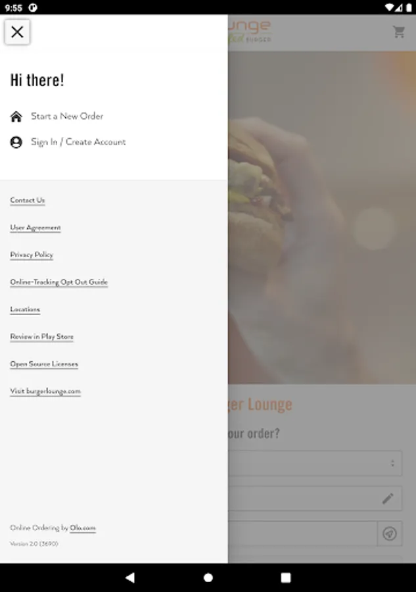The image size is (416, 592).
Task: Select Start a New Order
Action: tap(67, 116)
